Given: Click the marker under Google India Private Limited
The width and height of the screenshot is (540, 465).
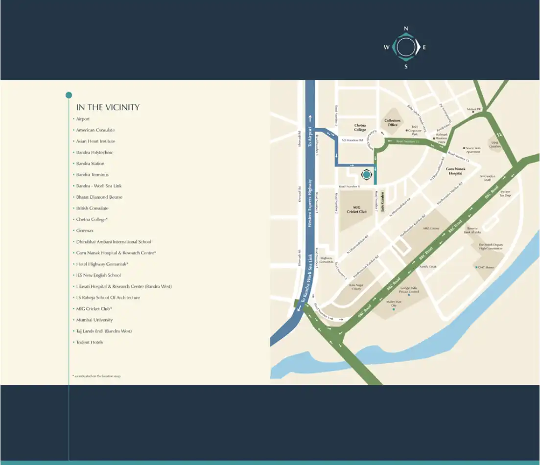Looking at the screenshot, I should pos(409,295).
